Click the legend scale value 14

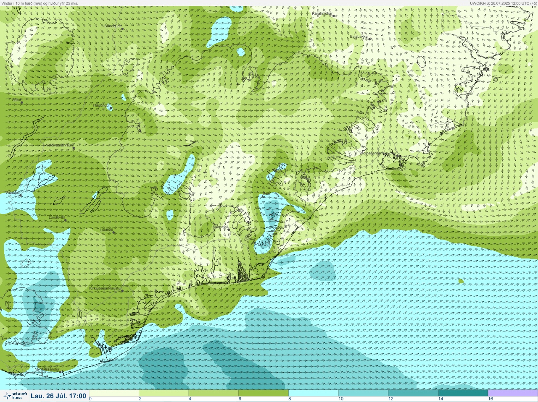click(x=440, y=399)
